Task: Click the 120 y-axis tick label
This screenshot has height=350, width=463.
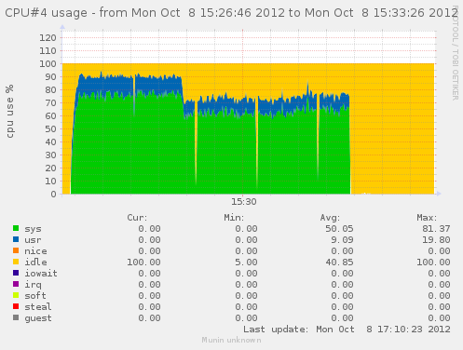Action: pyautogui.click(x=48, y=38)
